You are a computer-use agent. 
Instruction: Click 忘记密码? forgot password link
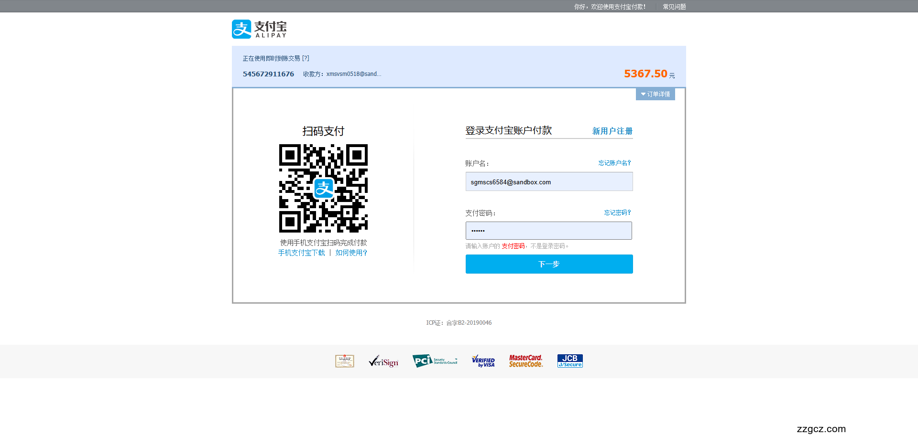617,212
